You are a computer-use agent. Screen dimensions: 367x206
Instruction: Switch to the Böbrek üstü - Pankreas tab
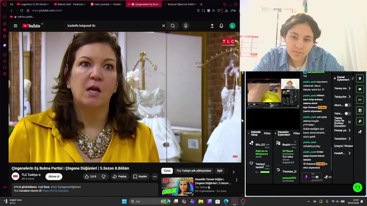tap(70, 4)
